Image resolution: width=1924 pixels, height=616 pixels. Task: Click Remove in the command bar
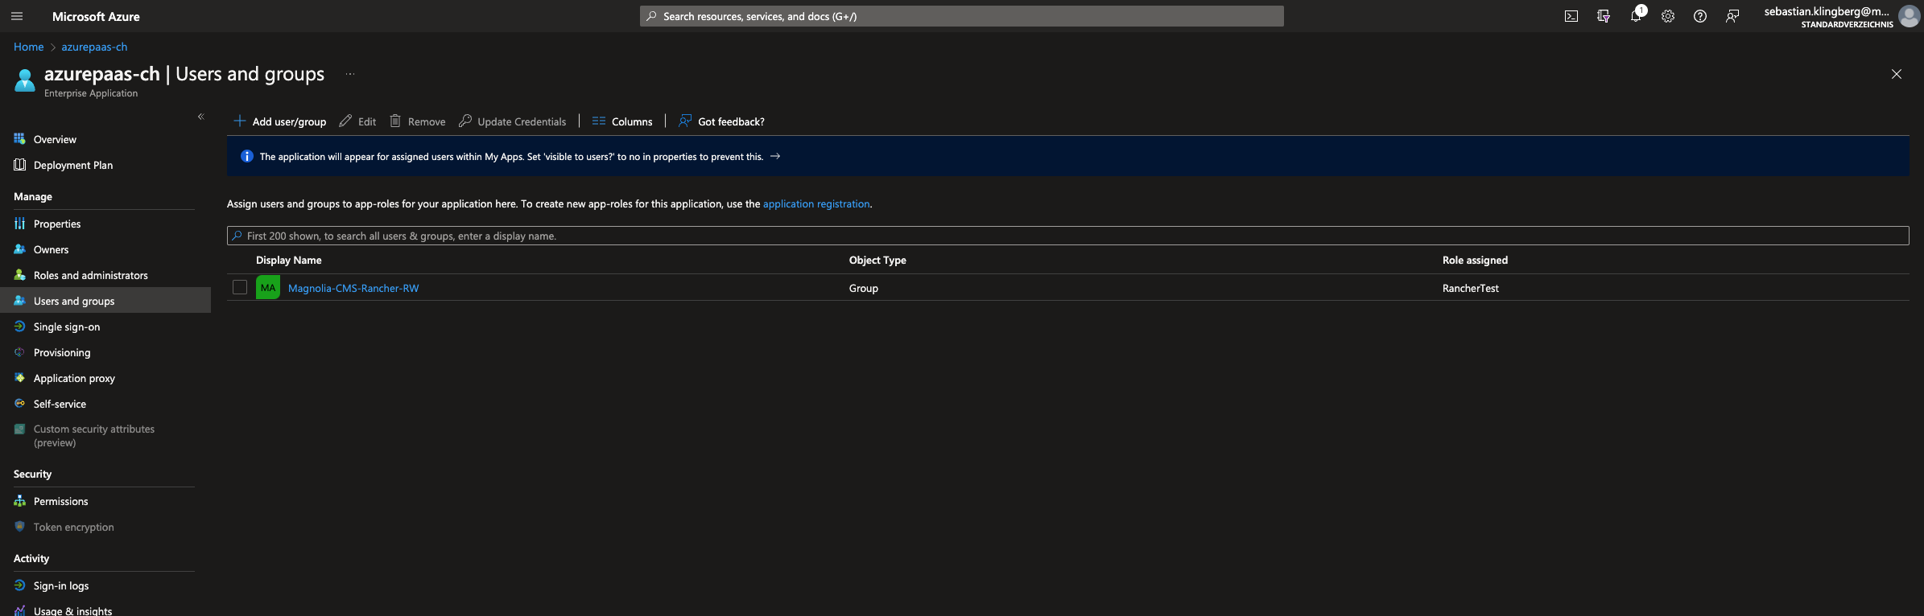click(417, 121)
